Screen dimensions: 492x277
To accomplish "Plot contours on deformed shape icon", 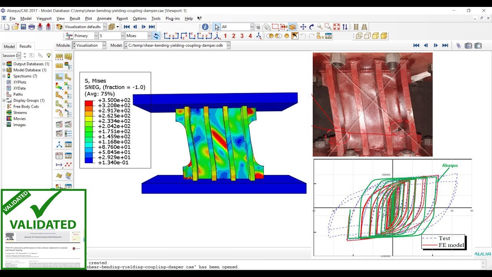I will click(x=59, y=86).
